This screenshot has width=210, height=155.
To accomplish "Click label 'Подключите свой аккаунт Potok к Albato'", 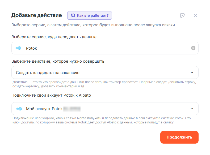I will coord(51,95).
